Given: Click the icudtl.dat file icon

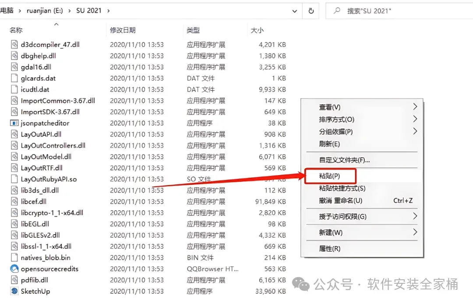Looking at the screenshot, I should click(14, 89).
